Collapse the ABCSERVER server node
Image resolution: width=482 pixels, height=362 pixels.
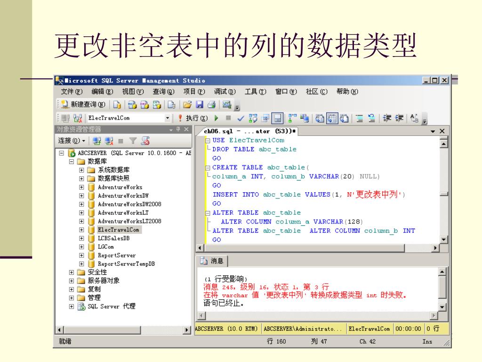[62, 153]
